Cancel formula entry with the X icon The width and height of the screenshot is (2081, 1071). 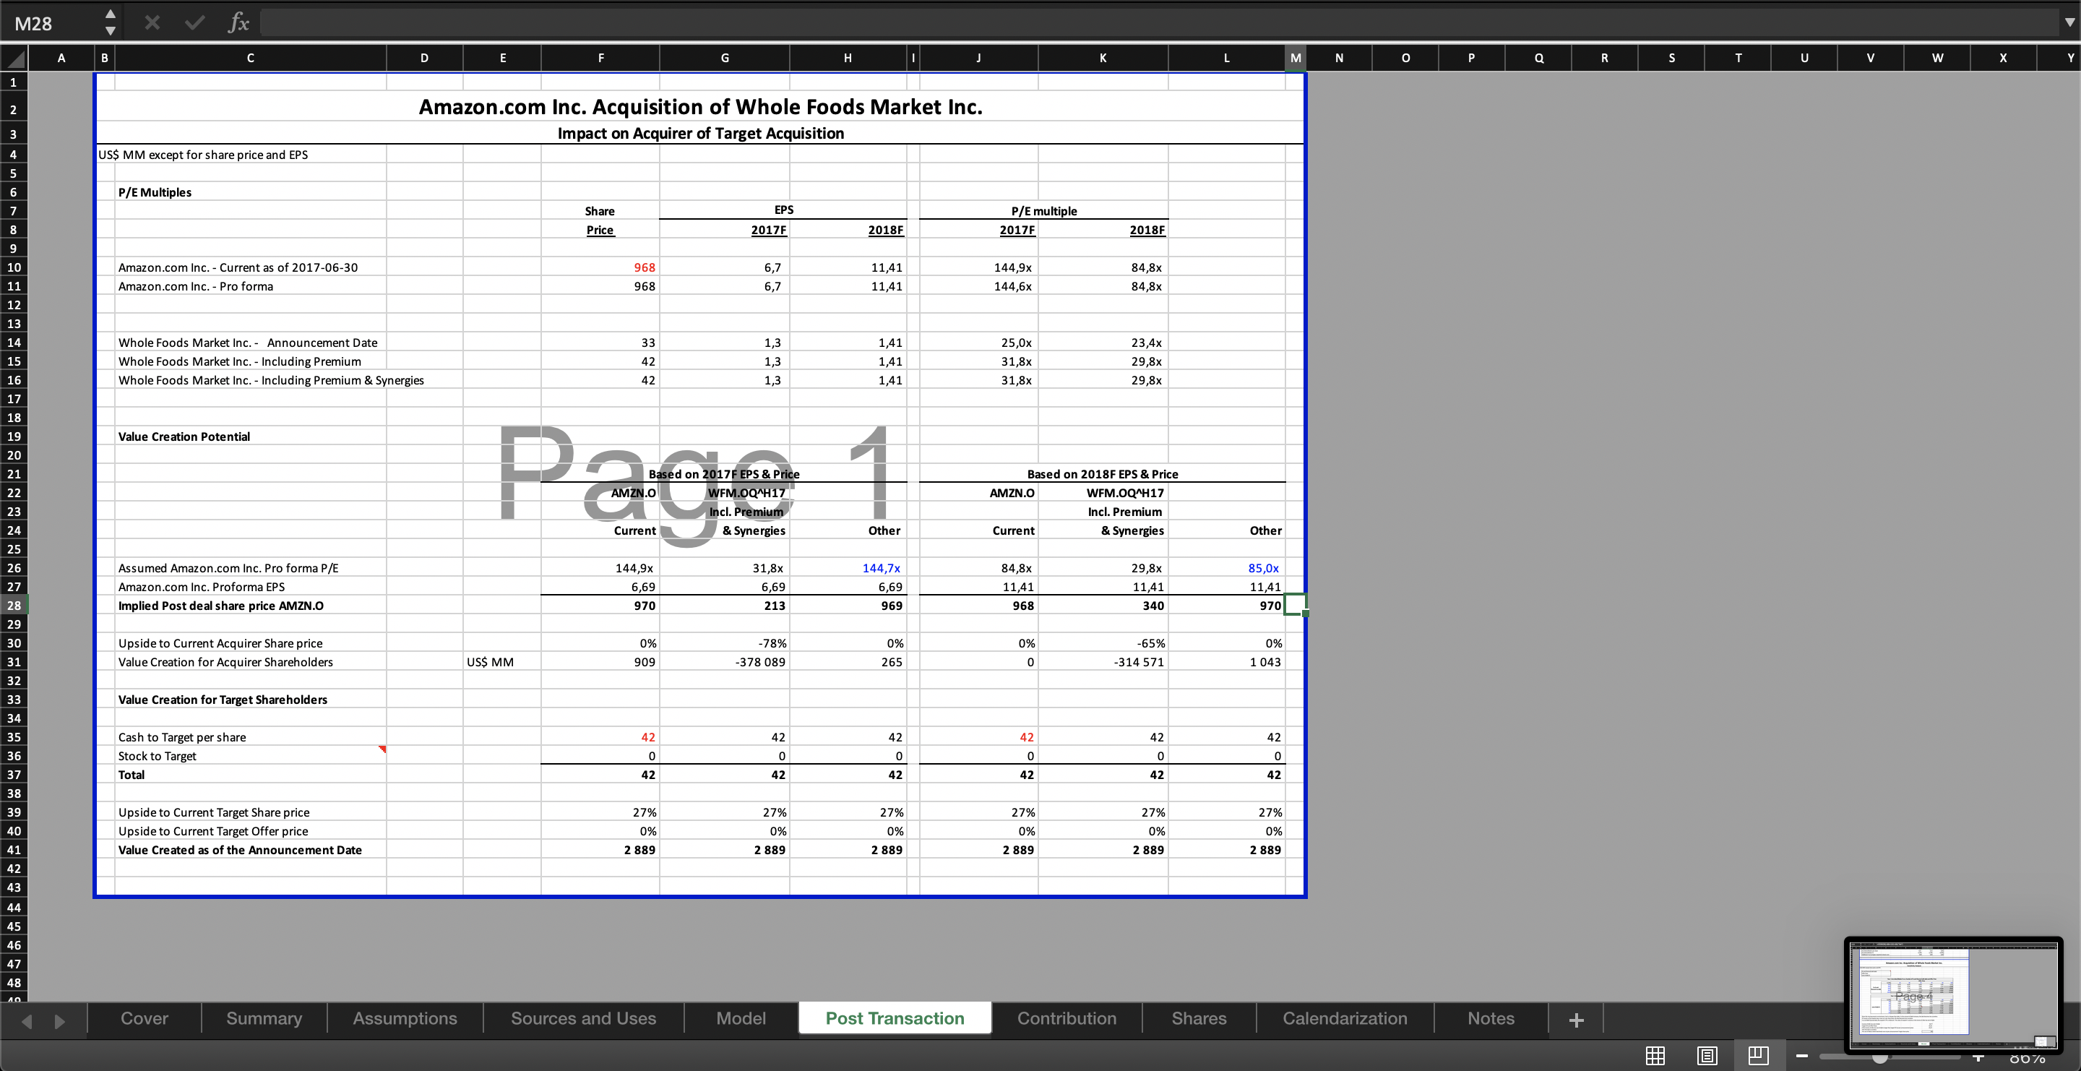tap(152, 22)
